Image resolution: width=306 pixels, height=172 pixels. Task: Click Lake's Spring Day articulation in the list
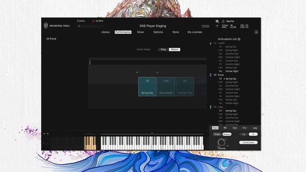(x=231, y=111)
